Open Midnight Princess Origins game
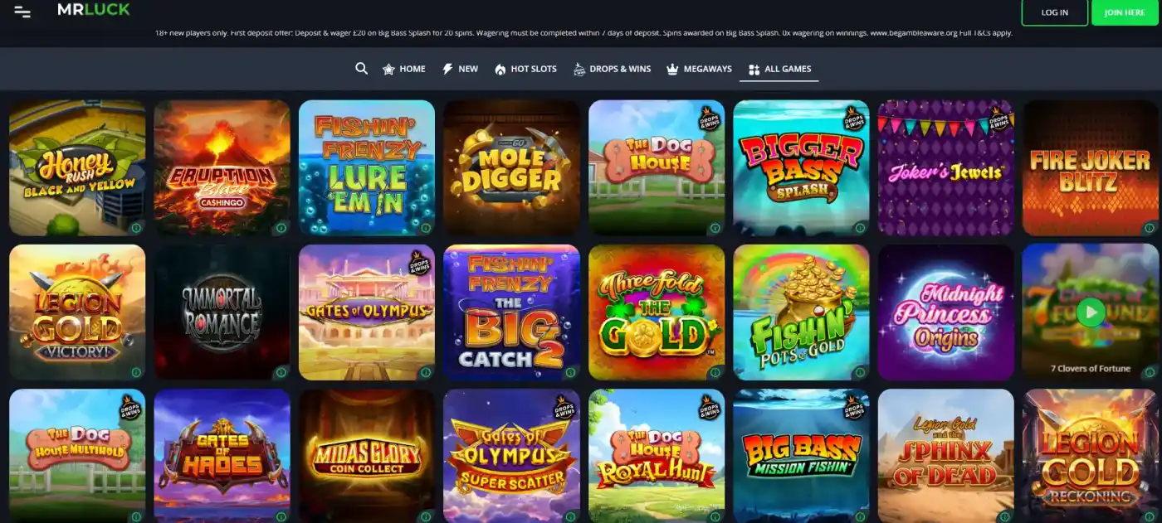The image size is (1162, 523). pos(946,312)
